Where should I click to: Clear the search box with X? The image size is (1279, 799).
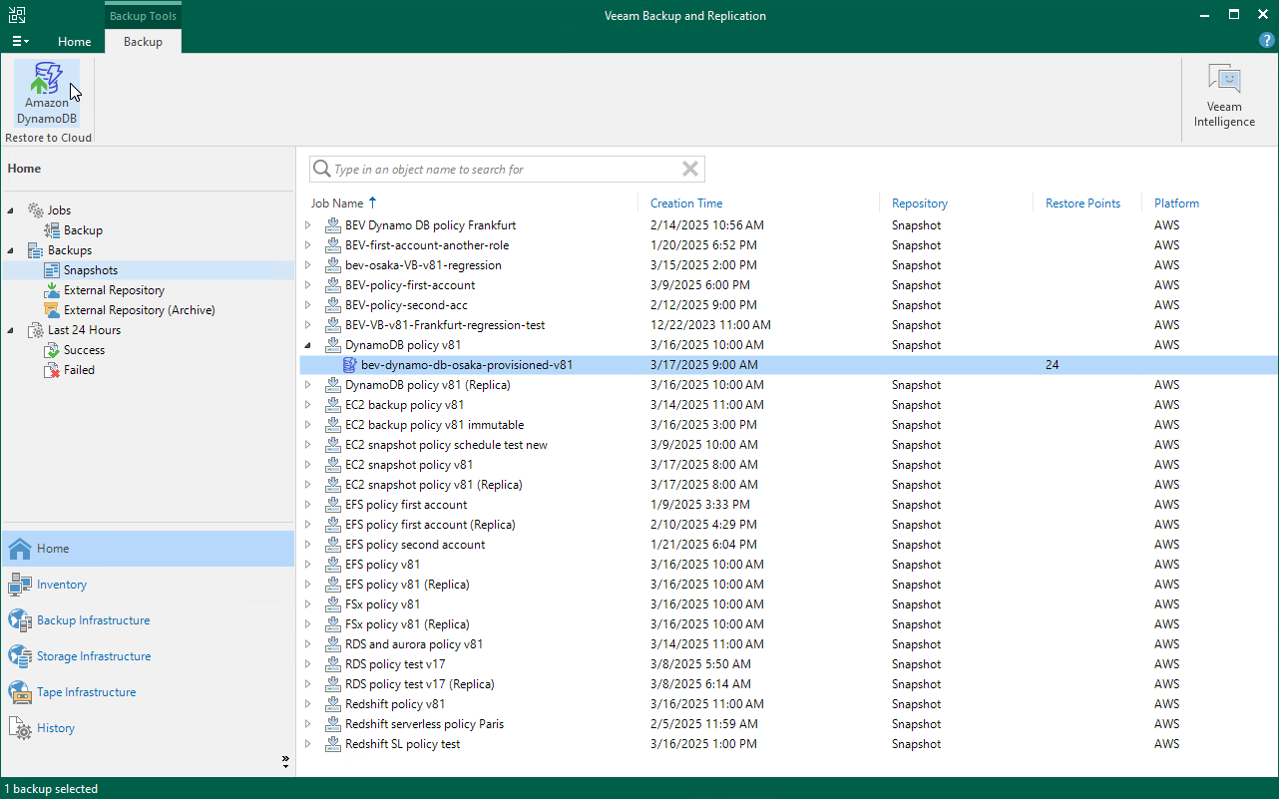[690, 170]
